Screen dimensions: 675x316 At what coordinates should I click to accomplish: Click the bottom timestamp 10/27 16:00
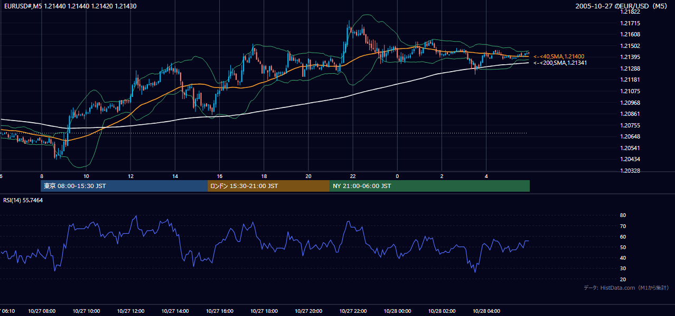click(x=220, y=311)
